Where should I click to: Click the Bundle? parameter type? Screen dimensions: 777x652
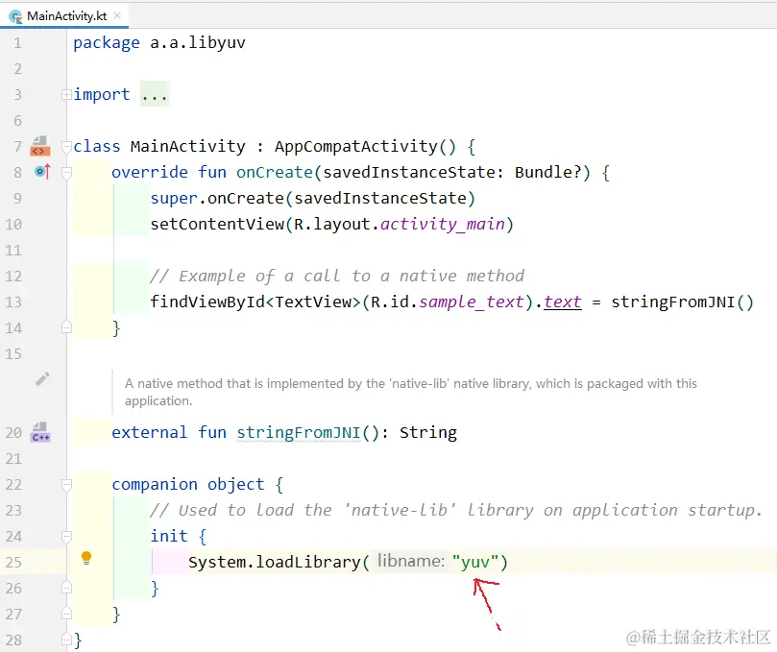pos(547,172)
